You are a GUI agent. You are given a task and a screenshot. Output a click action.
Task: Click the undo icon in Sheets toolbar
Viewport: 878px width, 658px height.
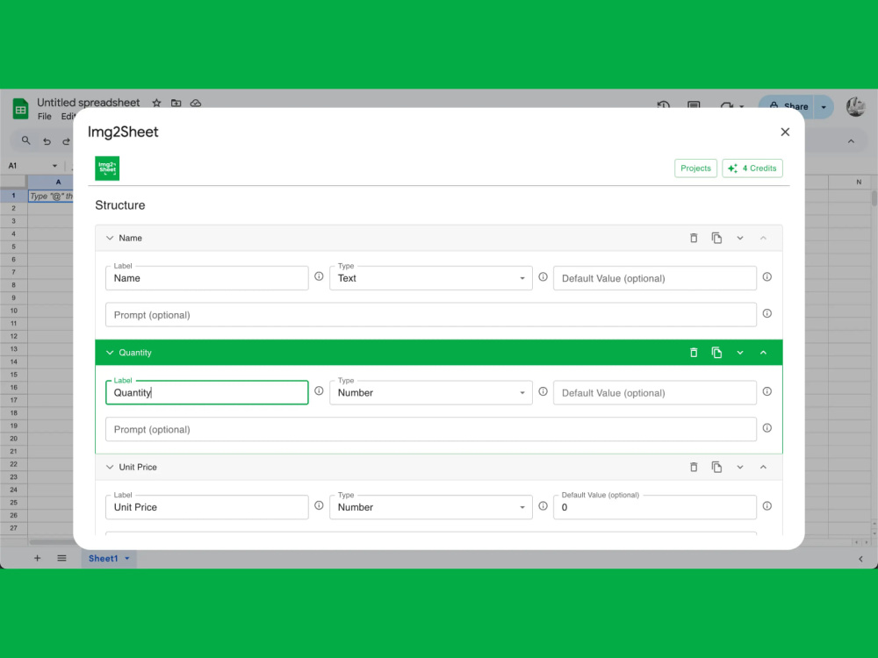click(47, 141)
